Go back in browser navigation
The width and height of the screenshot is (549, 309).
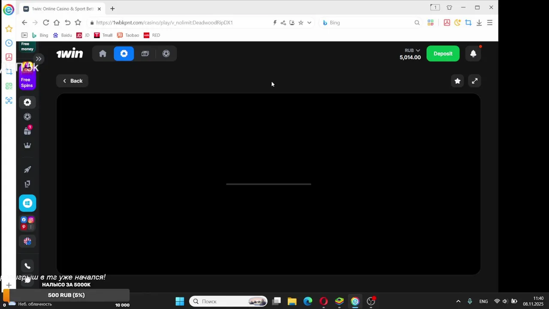click(24, 22)
